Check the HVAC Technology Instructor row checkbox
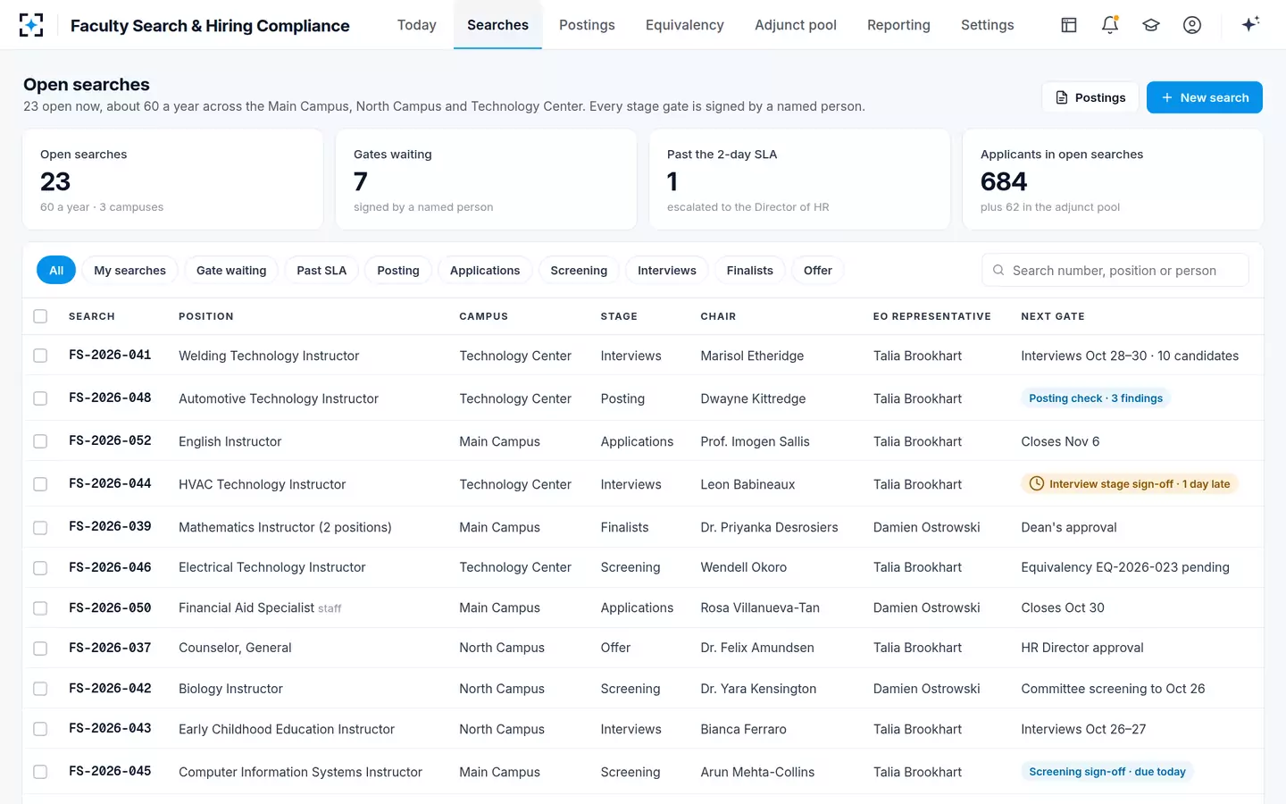 pos(40,484)
